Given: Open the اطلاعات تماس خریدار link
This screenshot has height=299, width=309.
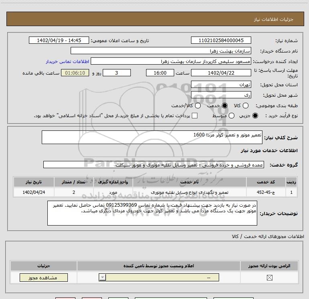Looking at the screenshot, I should pyautogui.click(x=67, y=61).
